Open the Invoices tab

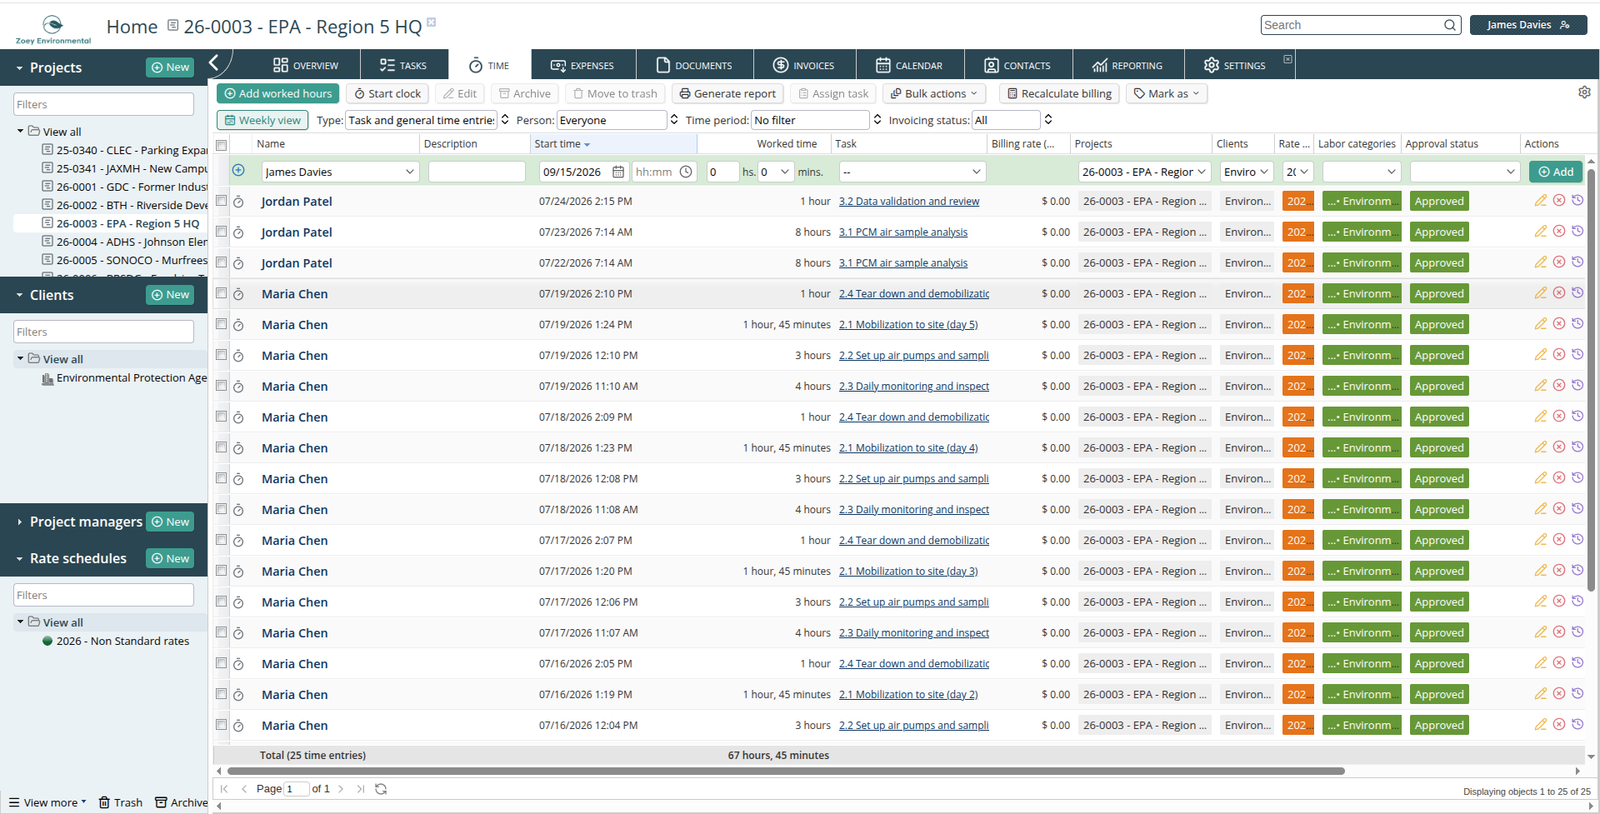[x=804, y=65]
